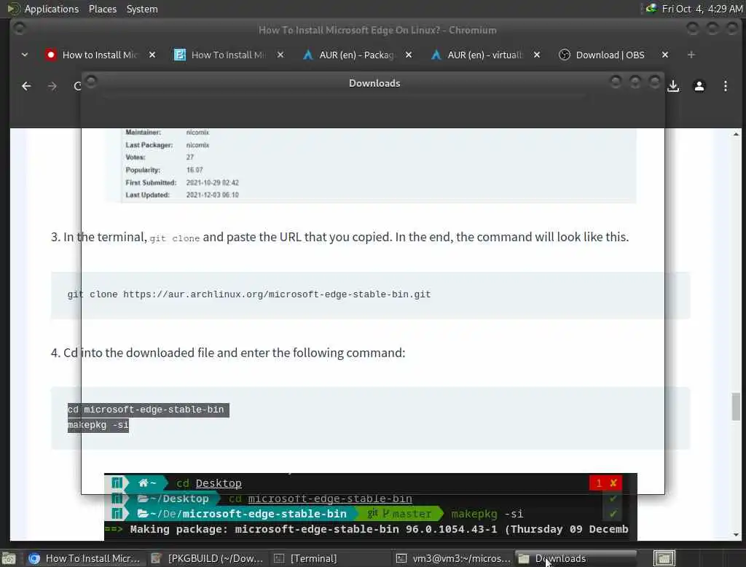Click Arch favicon of AUR virtualb tab
Viewport: 746px width, 567px height.
pos(436,55)
